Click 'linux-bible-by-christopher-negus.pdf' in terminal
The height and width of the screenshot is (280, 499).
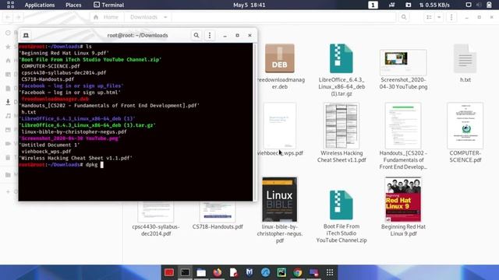click(74, 131)
